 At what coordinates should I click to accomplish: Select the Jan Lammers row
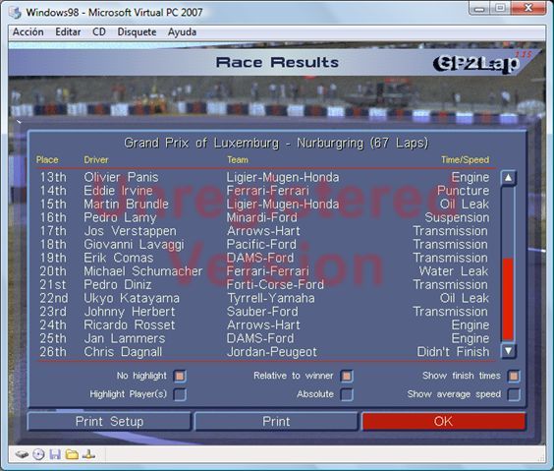coord(264,338)
